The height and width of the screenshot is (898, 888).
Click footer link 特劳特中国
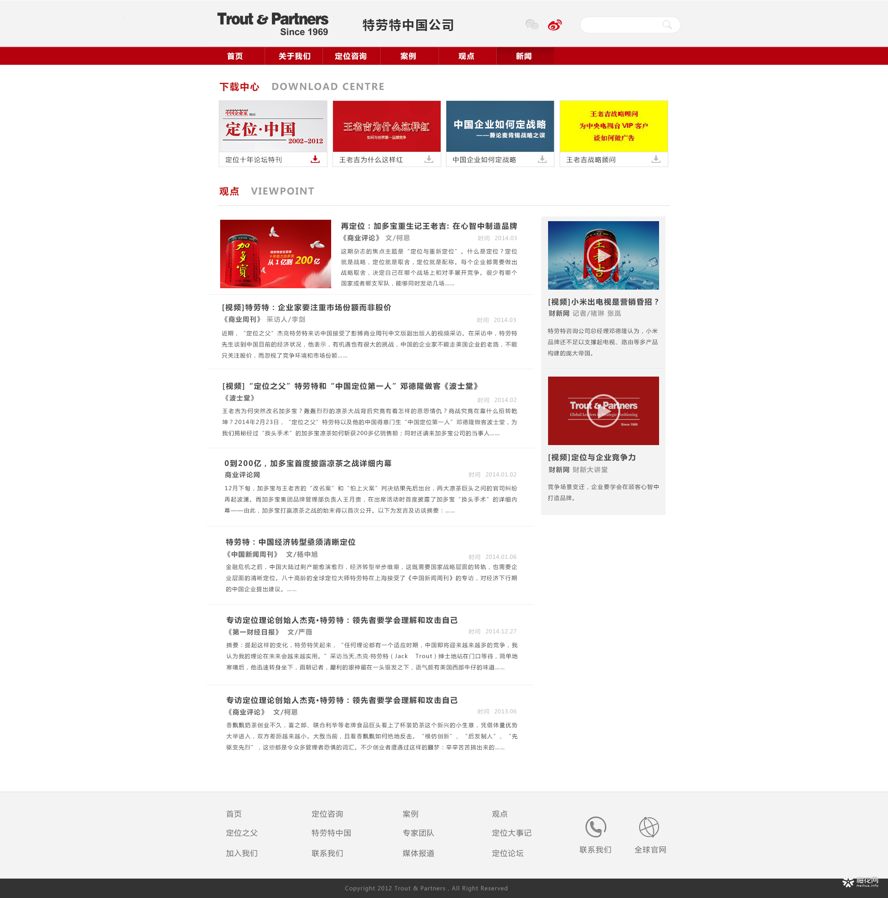point(331,833)
